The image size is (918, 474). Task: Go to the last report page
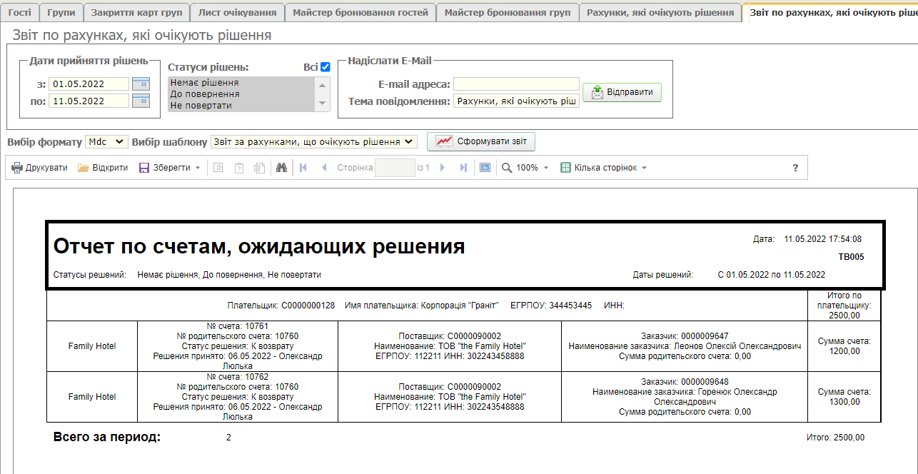(x=463, y=168)
